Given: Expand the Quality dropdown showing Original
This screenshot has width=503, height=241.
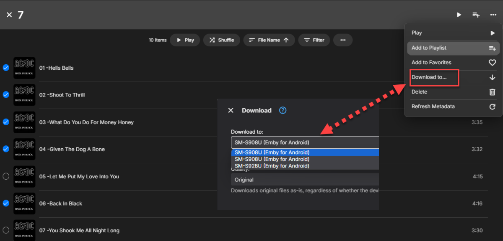Looking at the screenshot, I should (305, 180).
